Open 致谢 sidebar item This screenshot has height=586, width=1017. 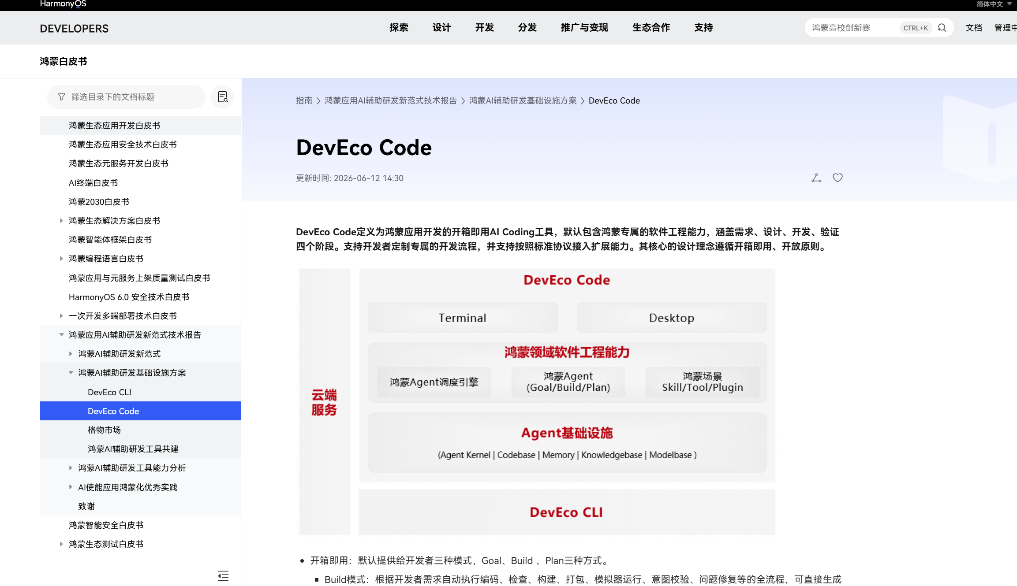pyautogui.click(x=141, y=506)
